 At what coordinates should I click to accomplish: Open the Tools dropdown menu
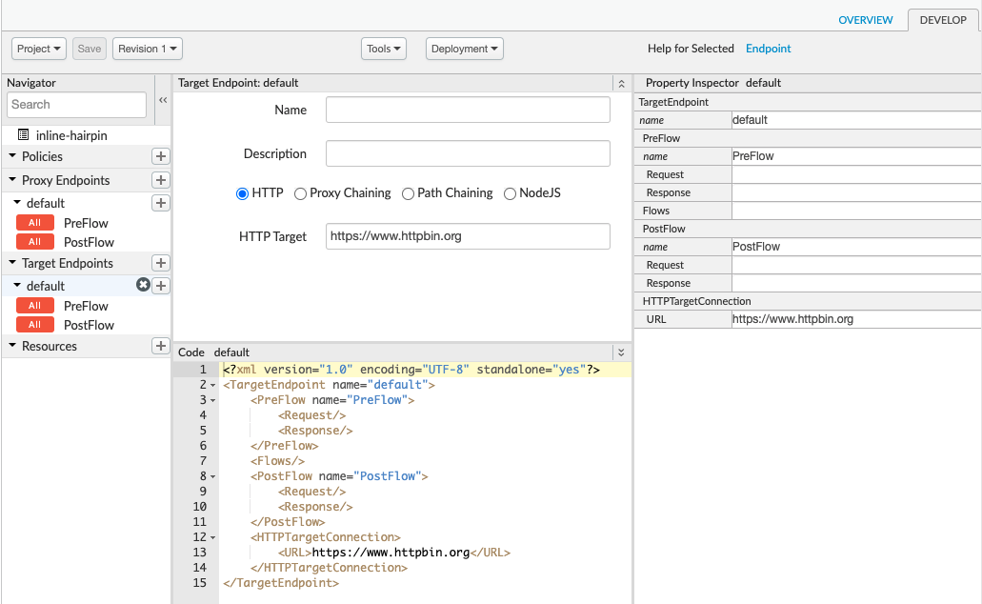pyautogui.click(x=383, y=49)
